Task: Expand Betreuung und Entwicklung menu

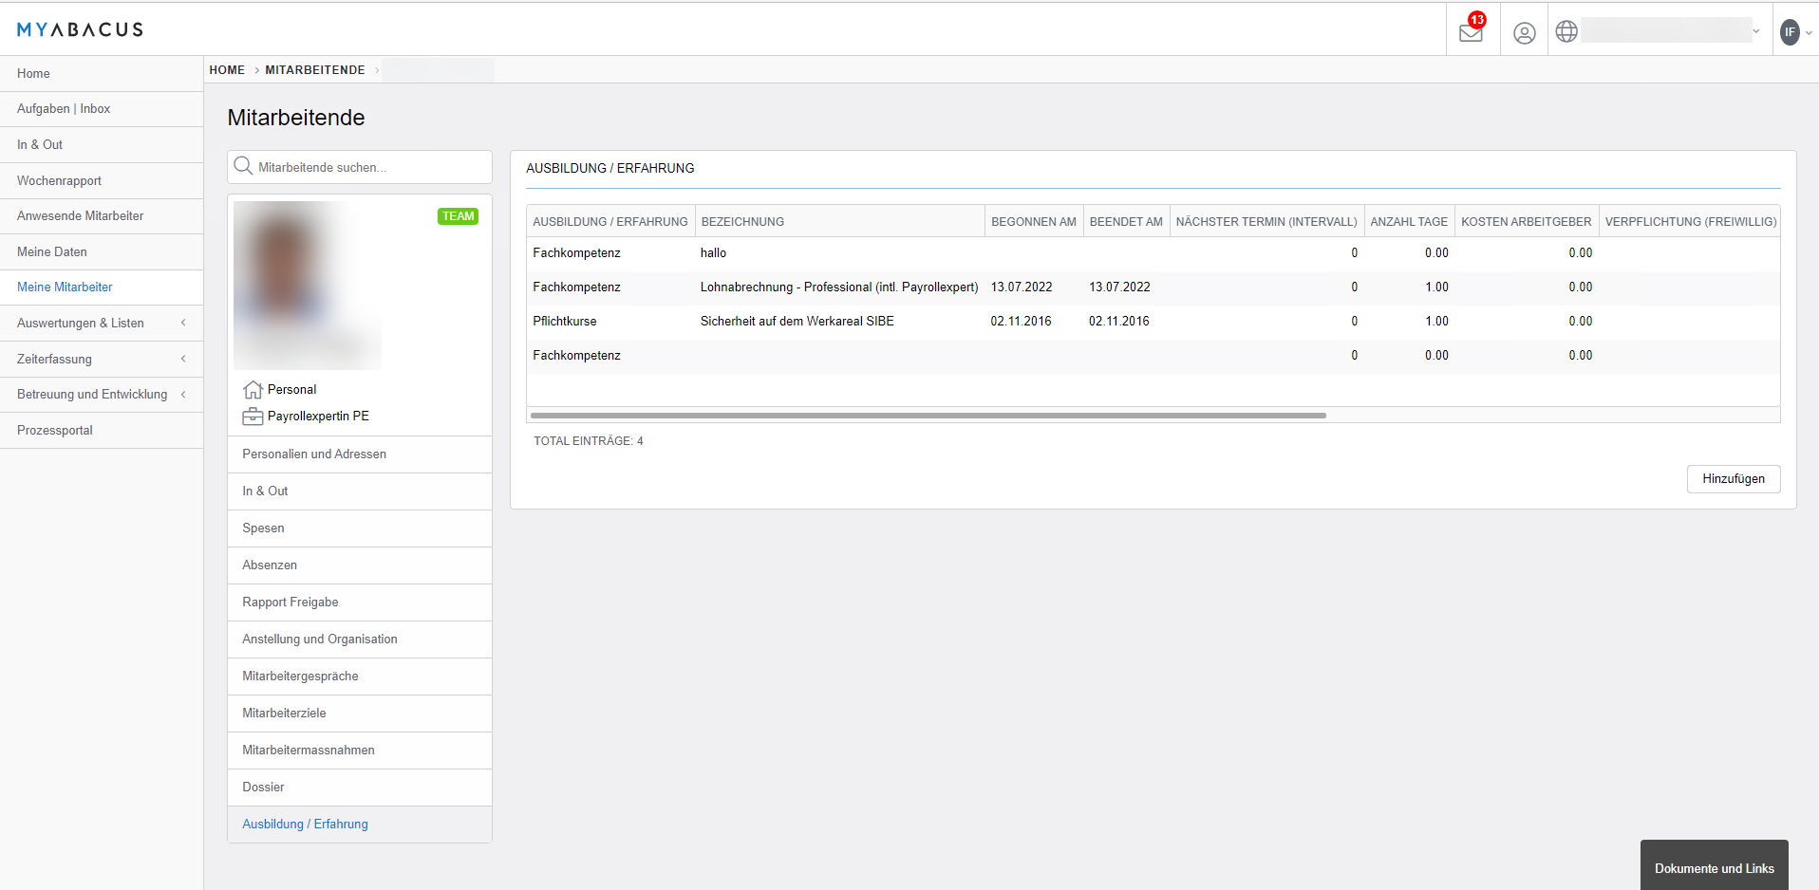Action: tap(183, 395)
